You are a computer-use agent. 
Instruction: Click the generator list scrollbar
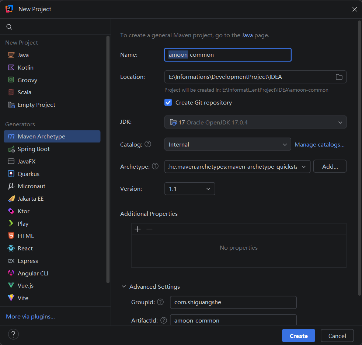point(108,159)
